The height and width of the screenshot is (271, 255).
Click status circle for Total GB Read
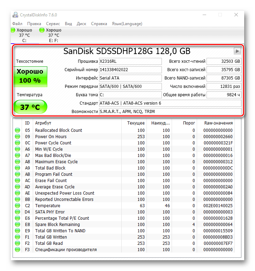click(17, 243)
